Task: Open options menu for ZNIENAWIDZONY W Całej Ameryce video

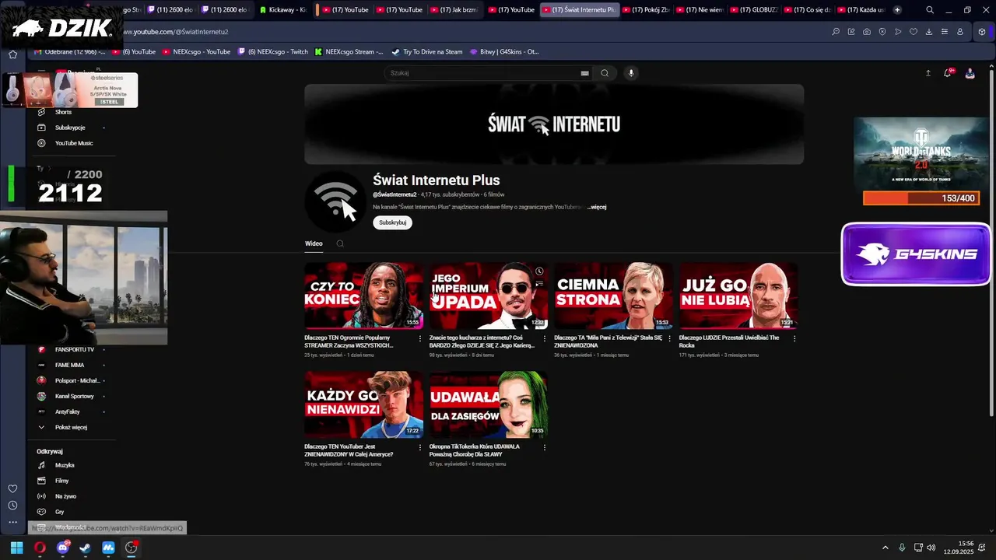Action: 420,447
